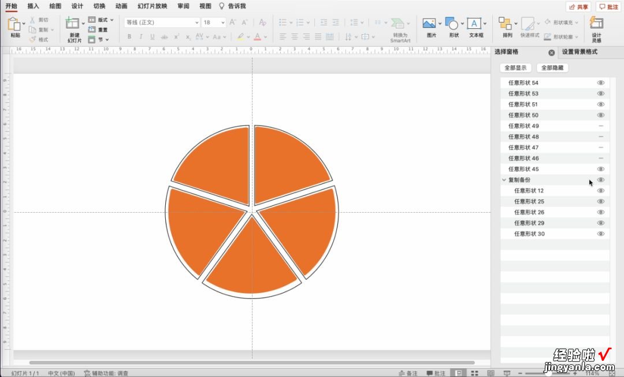Show the hidden 任意形状 47 layer
The height and width of the screenshot is (377, 624).
click(601, 147)
